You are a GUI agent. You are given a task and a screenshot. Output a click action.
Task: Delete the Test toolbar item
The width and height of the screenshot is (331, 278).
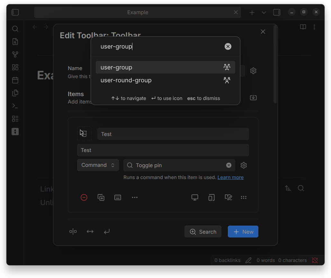tap(84, 197)
